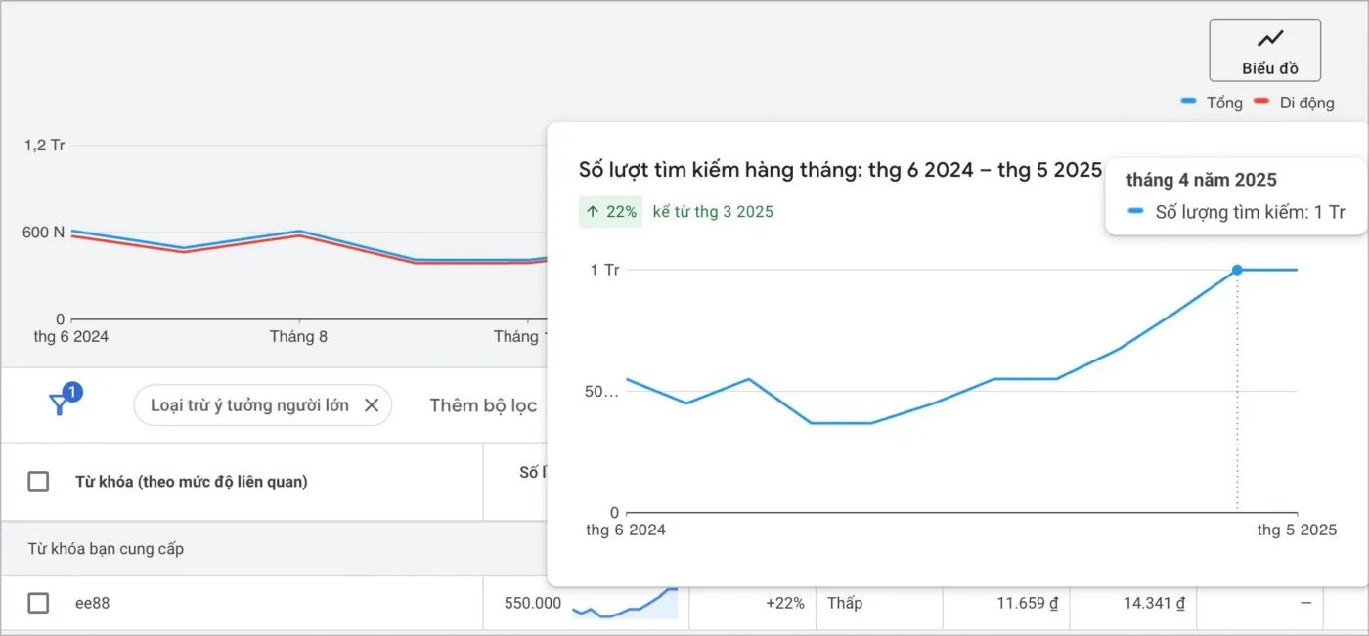Click the ee88 keyword sparkline trend thumbnail

(x=625, y=603)
